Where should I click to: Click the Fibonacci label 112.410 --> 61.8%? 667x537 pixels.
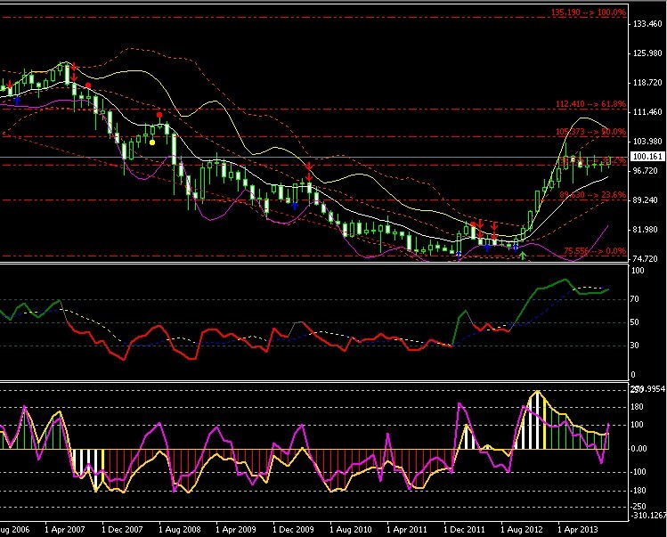click(590, 104)
